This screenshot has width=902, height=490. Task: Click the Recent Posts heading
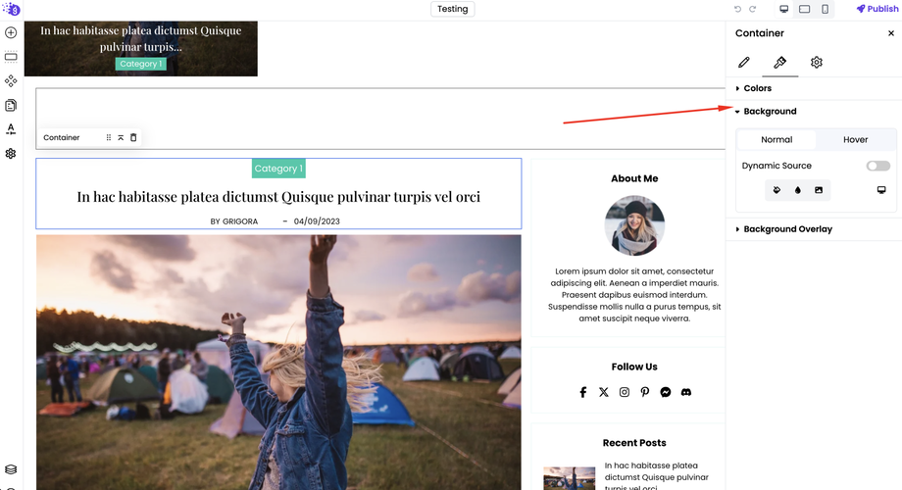(634, 443)
